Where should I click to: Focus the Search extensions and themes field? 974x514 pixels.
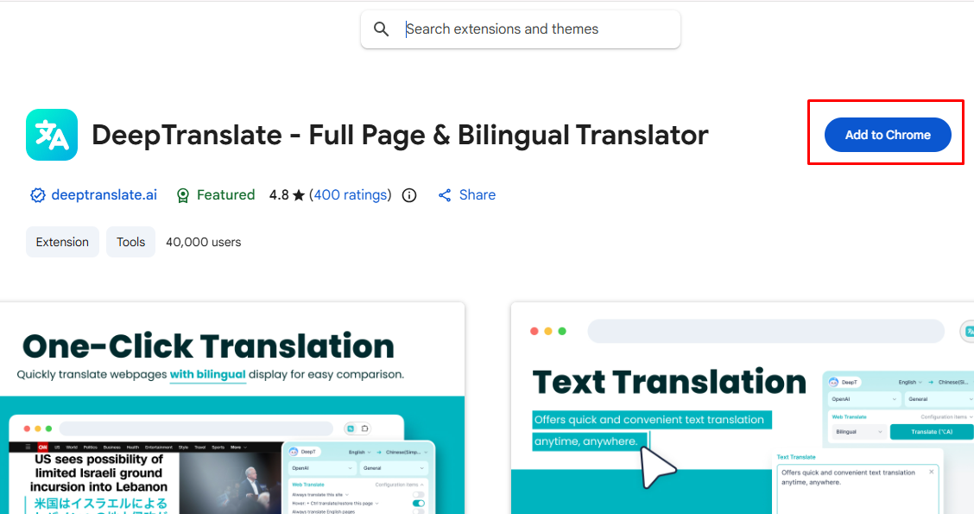coord(521,29)
